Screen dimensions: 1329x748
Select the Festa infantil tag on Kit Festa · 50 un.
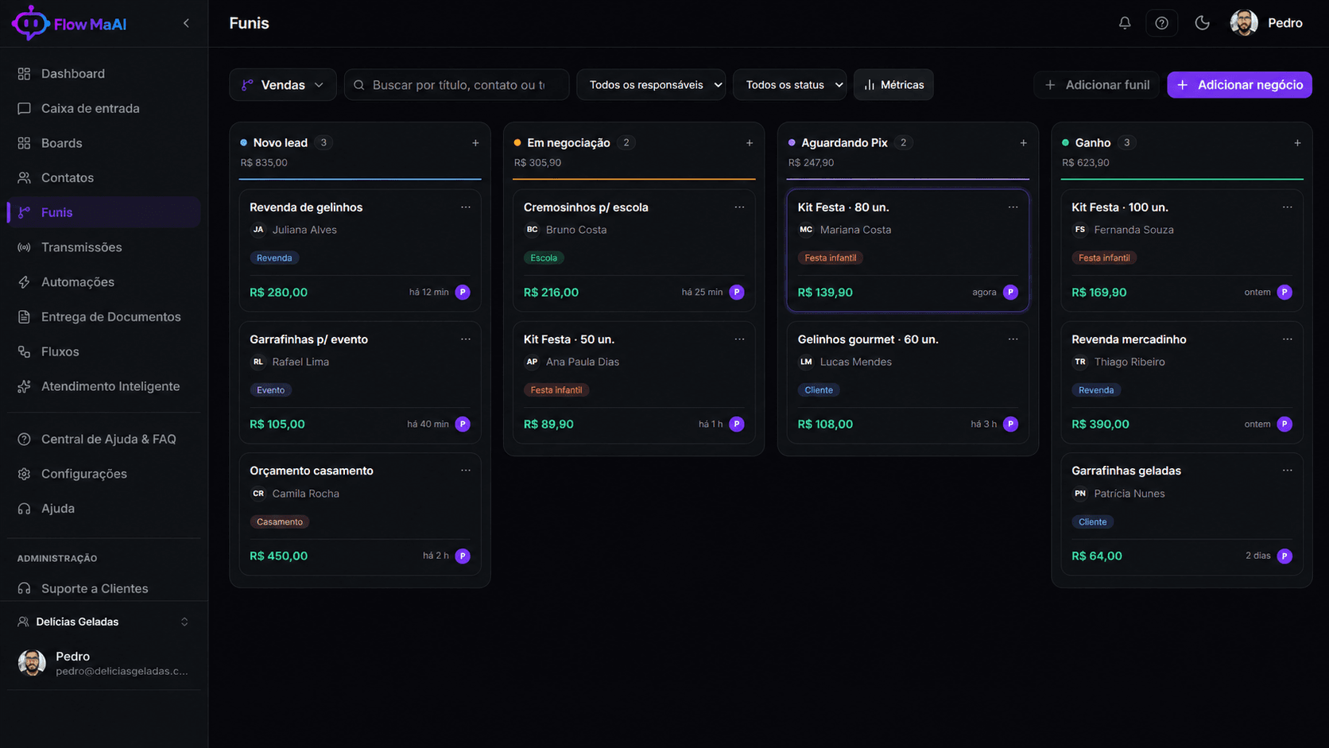[556, 390]
